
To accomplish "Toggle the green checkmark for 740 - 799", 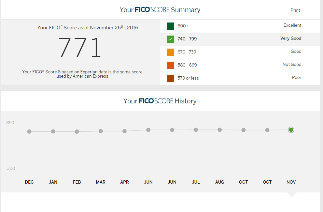I will pyautogui.click(x=170, y=39).
